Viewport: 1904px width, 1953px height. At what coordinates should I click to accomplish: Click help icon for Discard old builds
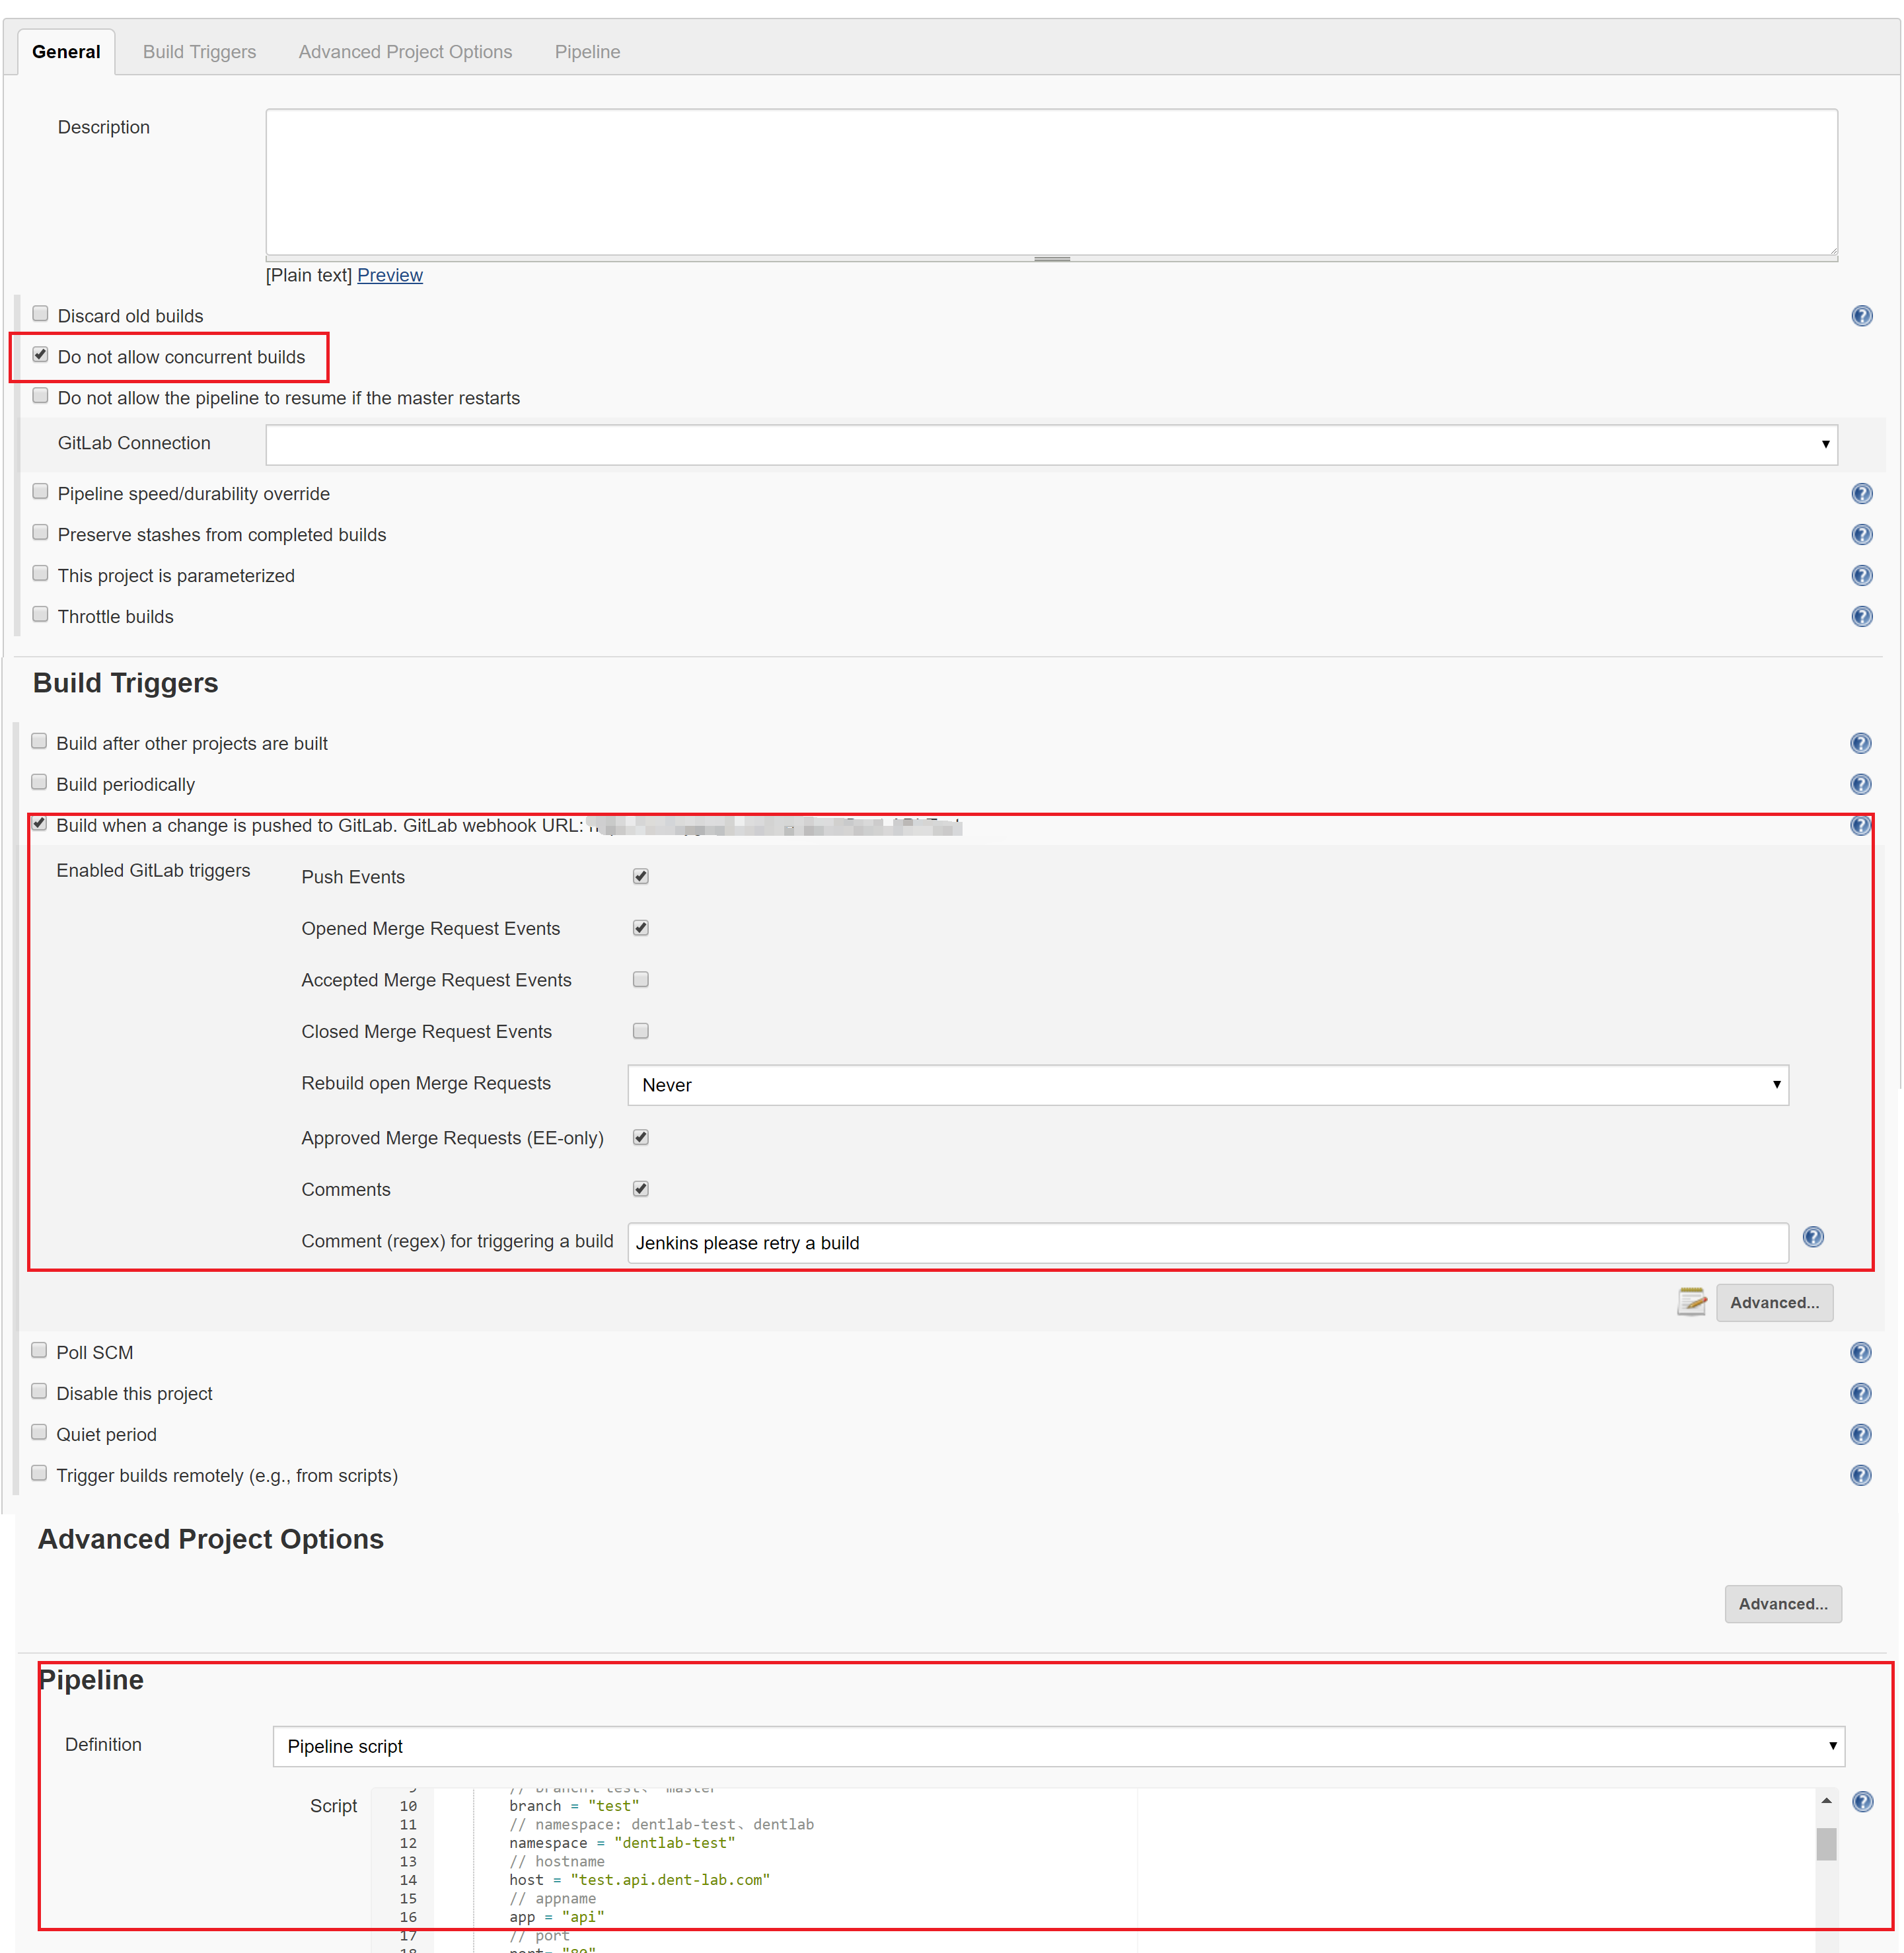click(1861, 316)
